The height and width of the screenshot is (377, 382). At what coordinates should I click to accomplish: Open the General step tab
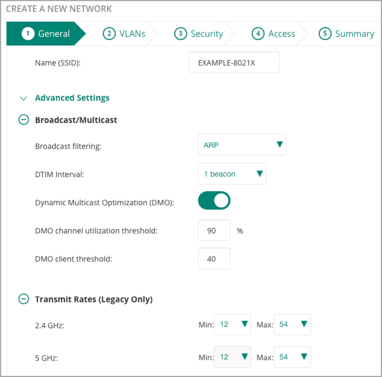pyautogui.click(x=45, y=34)
